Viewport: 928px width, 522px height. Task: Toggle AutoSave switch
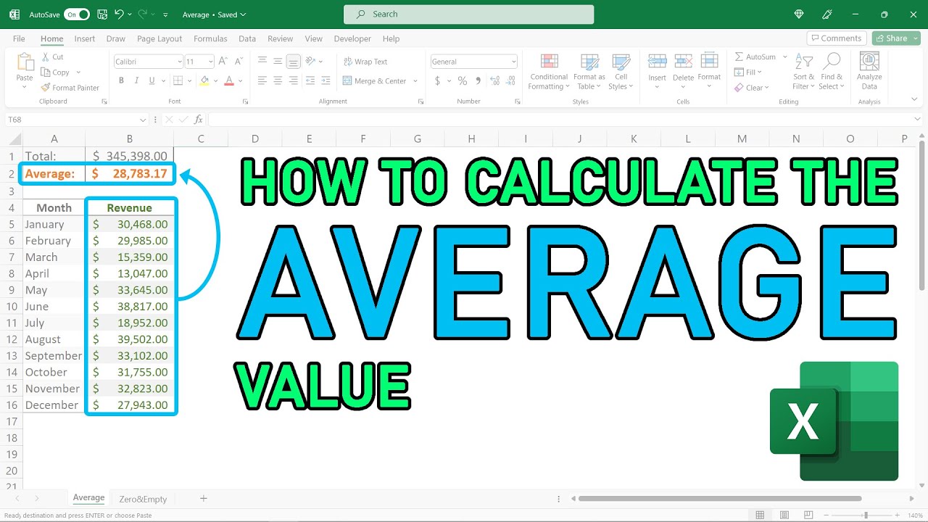pyautogui.click(x=77, y=14)
